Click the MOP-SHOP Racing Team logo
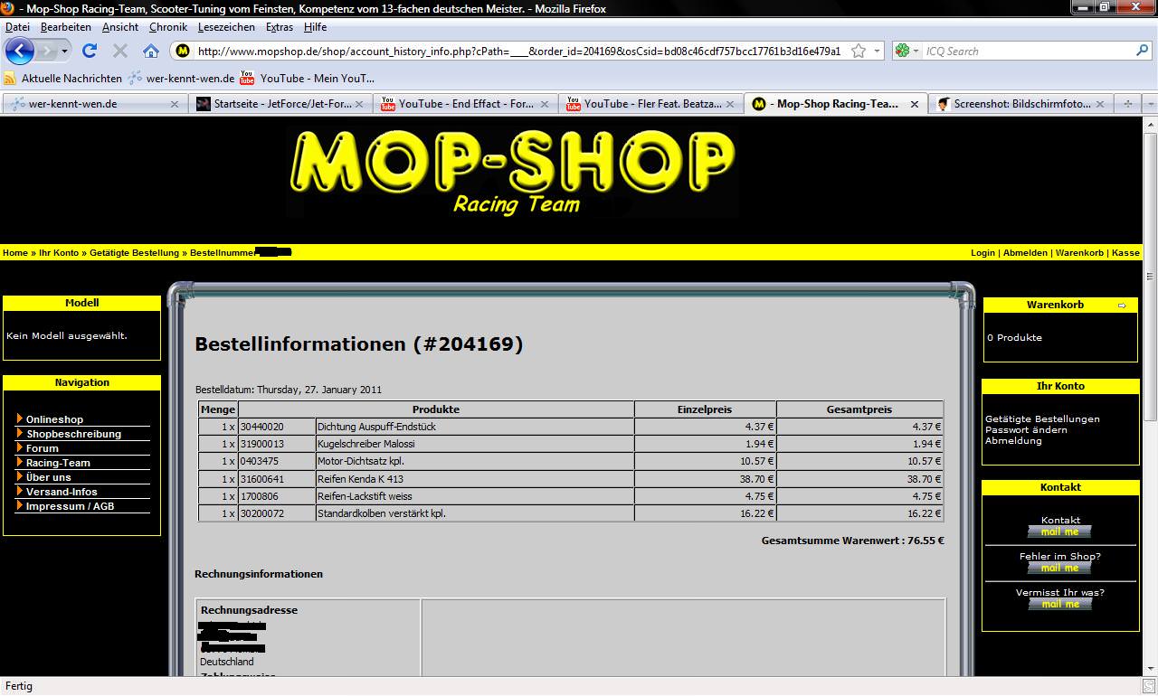 [513, 173]
